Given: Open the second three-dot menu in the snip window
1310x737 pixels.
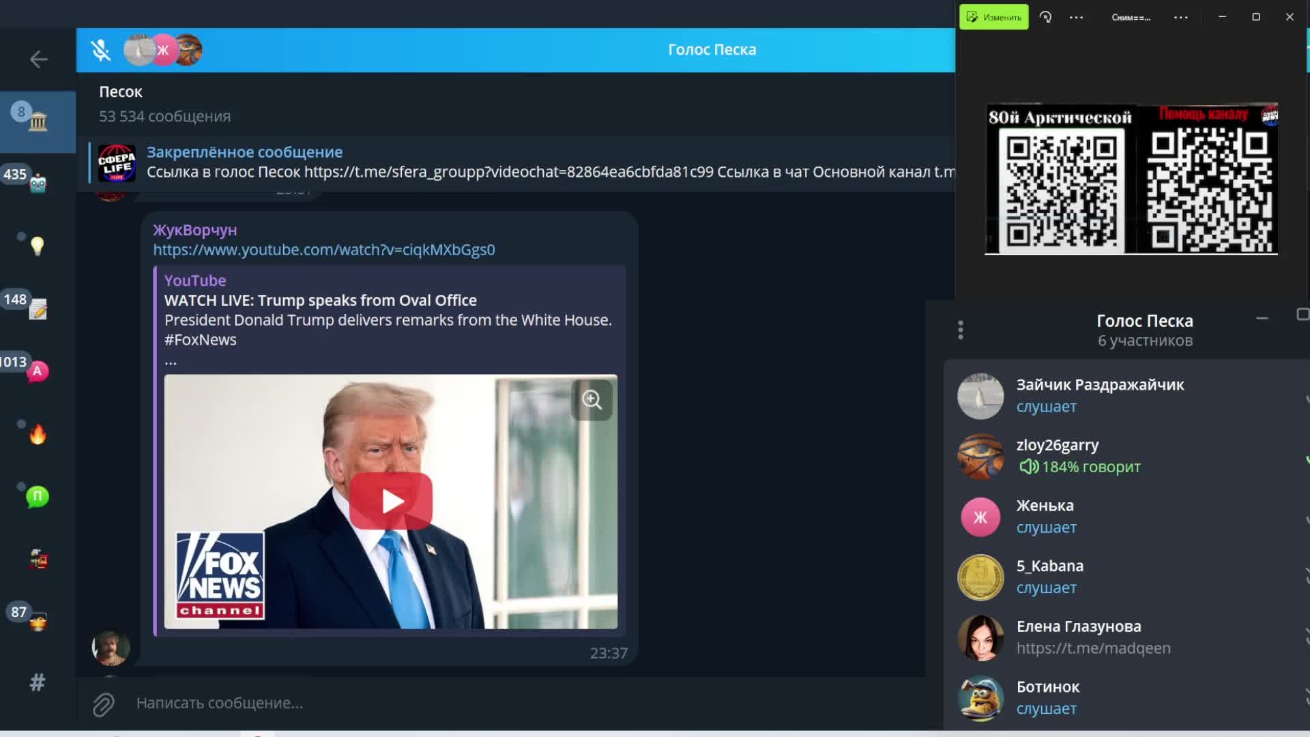Looking at the screenshot, I should (1181, 17).
